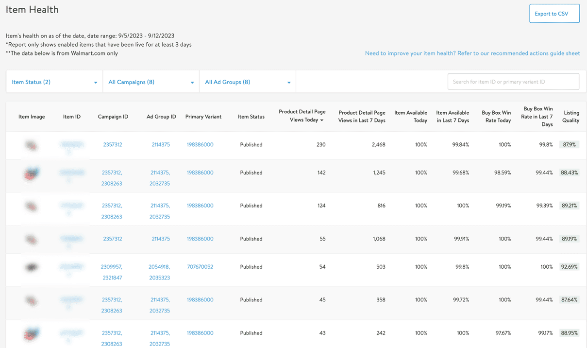Viewport: 587px width, 348px height.
Task: Click the Item Status column header
Action: tap(251, 117)
